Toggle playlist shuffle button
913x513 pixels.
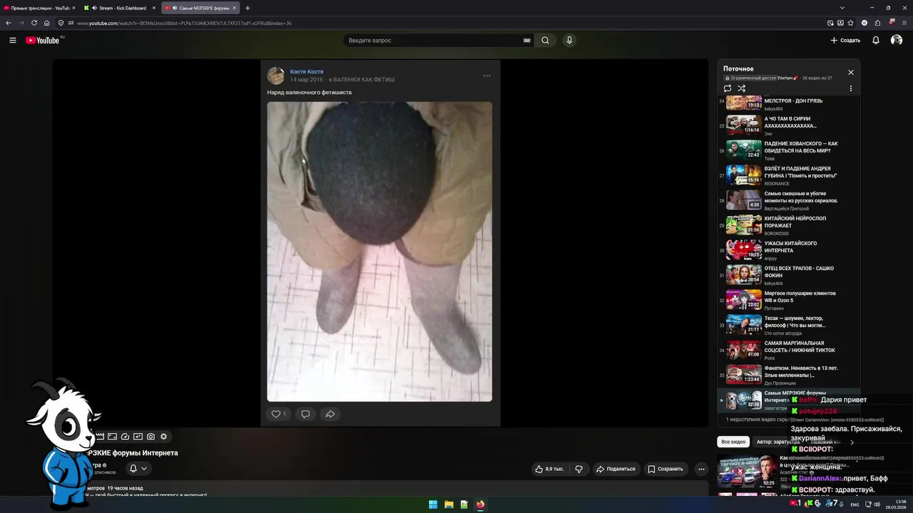[x=742, y=88]
